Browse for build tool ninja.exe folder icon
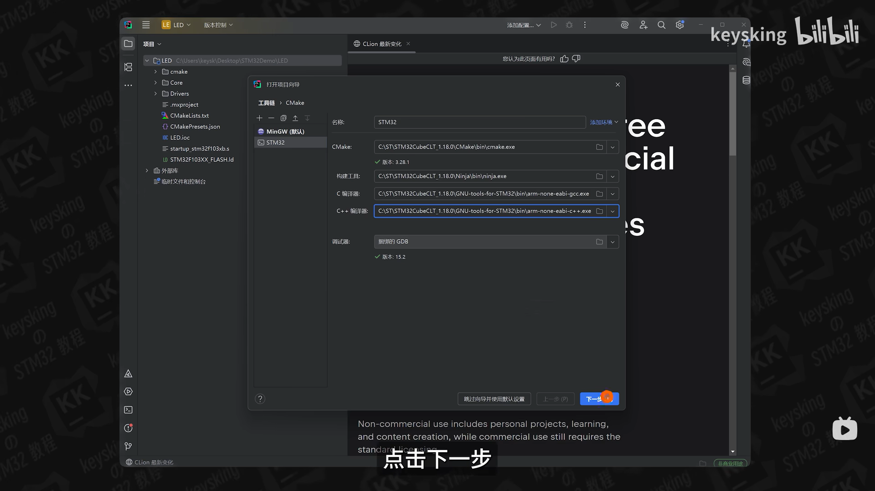875x491 pixels. (x=599, y=176)
